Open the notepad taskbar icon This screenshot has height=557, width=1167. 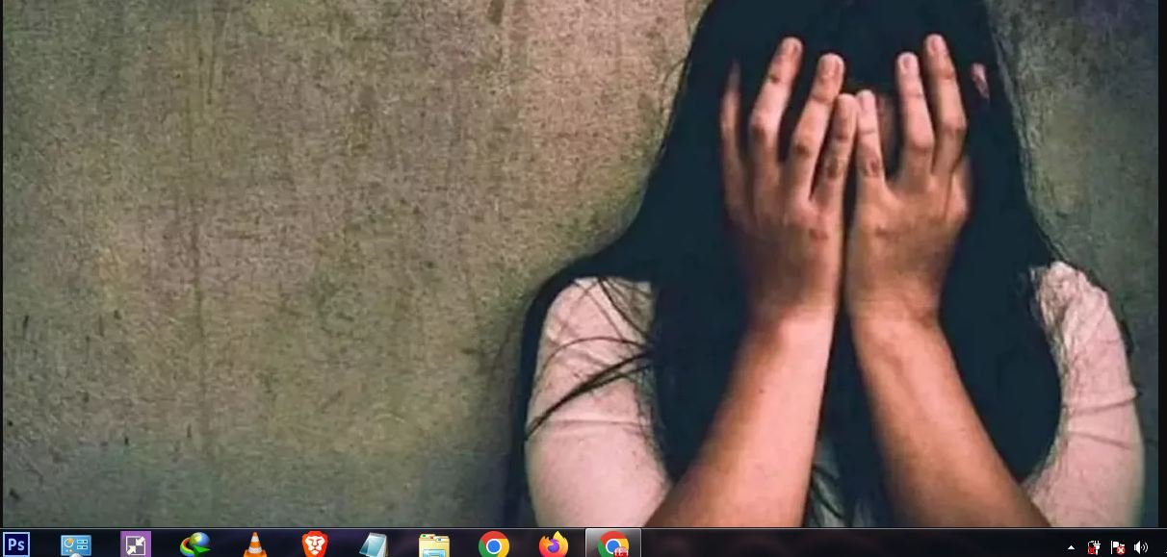click(x=374, y=545)
